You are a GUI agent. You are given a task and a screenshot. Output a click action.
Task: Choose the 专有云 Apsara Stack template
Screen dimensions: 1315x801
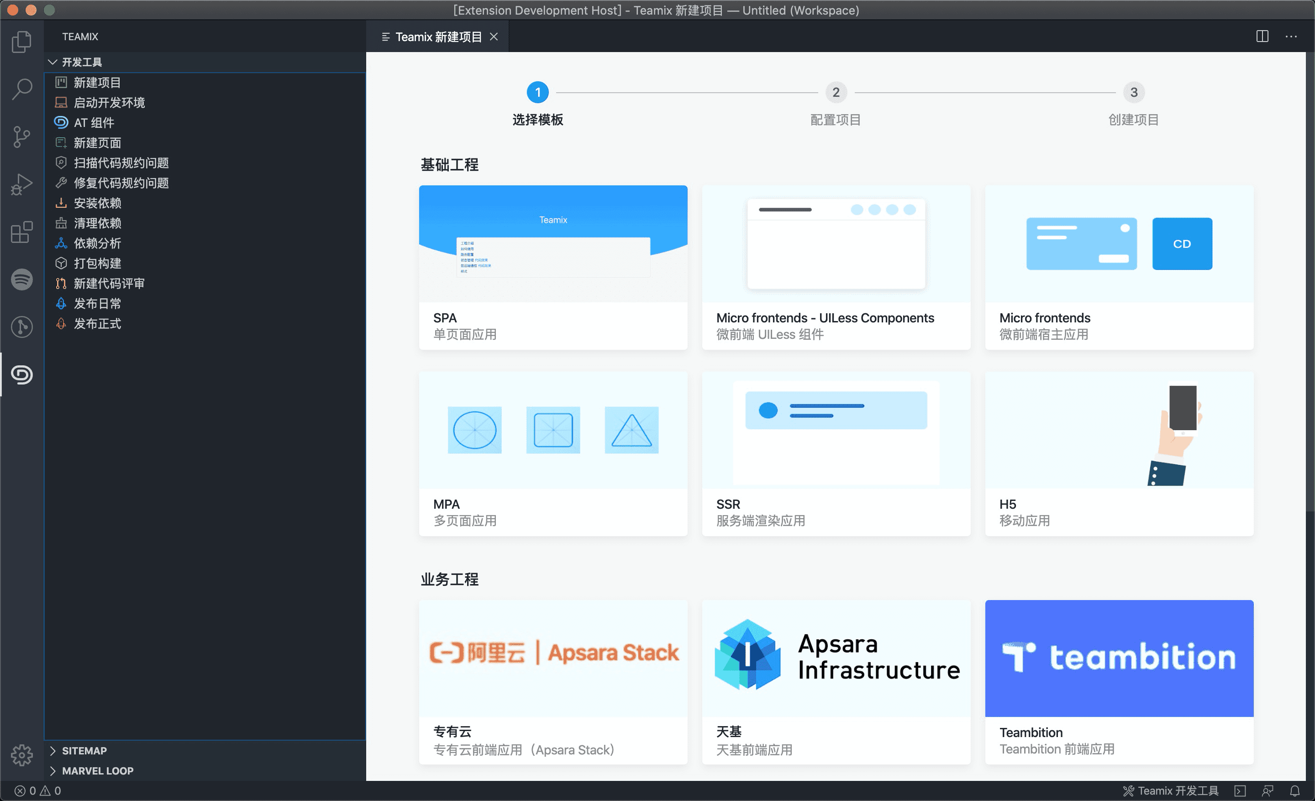(x=553, y=682)
